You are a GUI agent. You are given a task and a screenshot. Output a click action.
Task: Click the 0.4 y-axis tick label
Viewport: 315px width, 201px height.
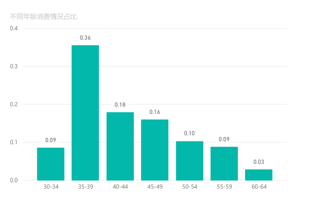14,28
